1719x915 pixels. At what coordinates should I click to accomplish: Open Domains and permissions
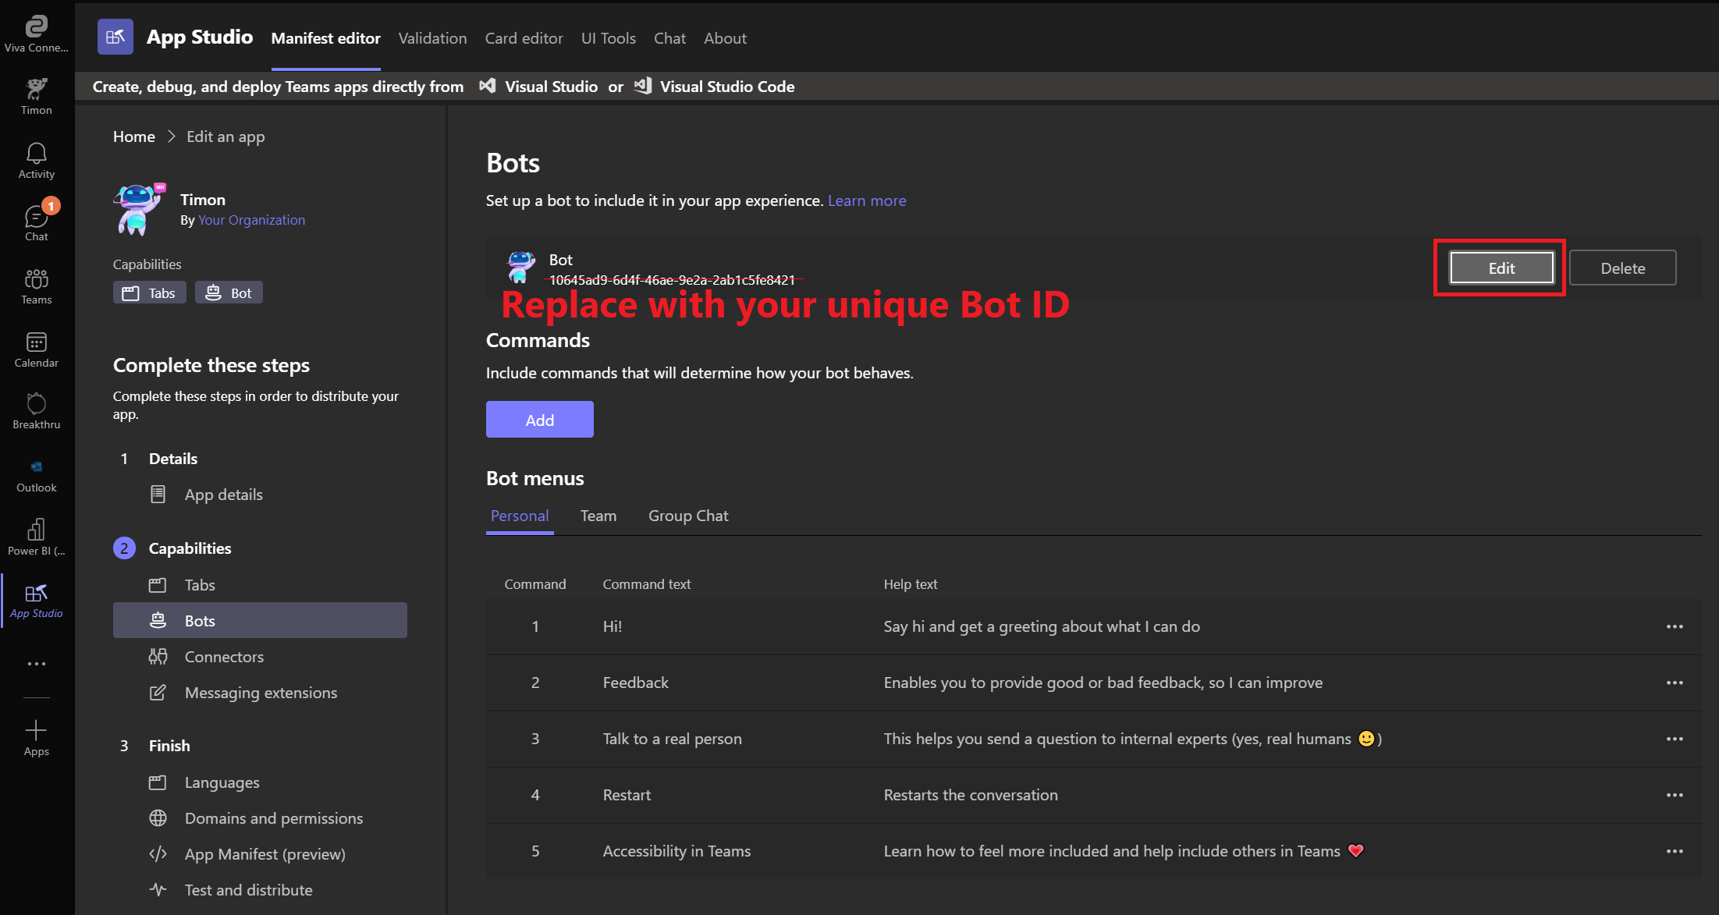[x=273, y=818]
